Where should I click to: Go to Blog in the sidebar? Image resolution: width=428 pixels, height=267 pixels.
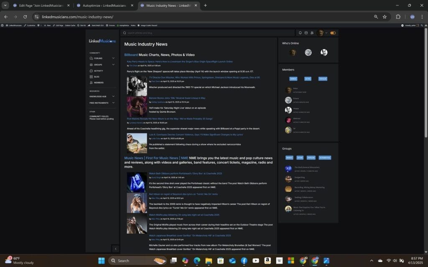click(x=96, y=77)
